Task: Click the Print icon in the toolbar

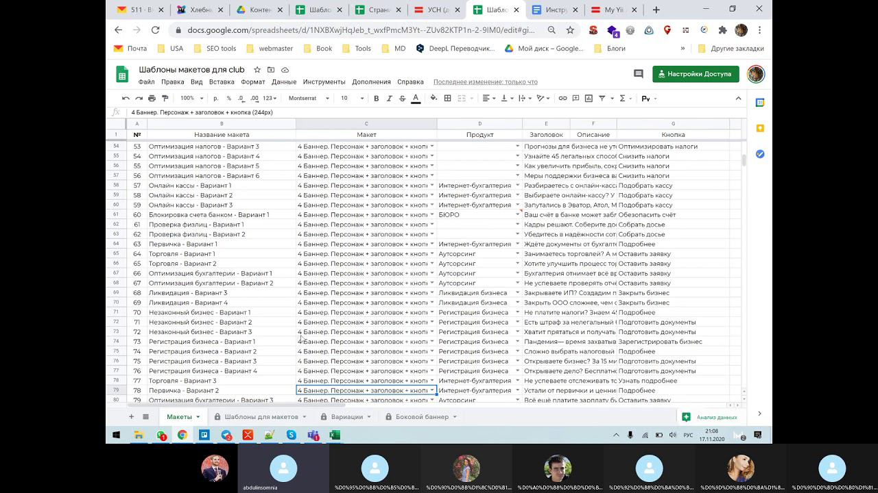Action: [152, 98]
